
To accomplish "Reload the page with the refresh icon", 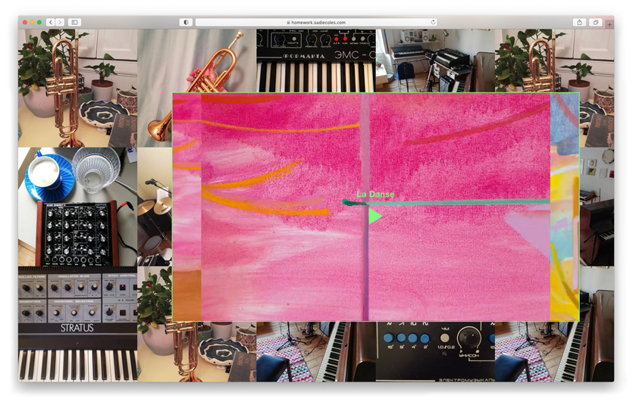I will click(x=433, y=23).
